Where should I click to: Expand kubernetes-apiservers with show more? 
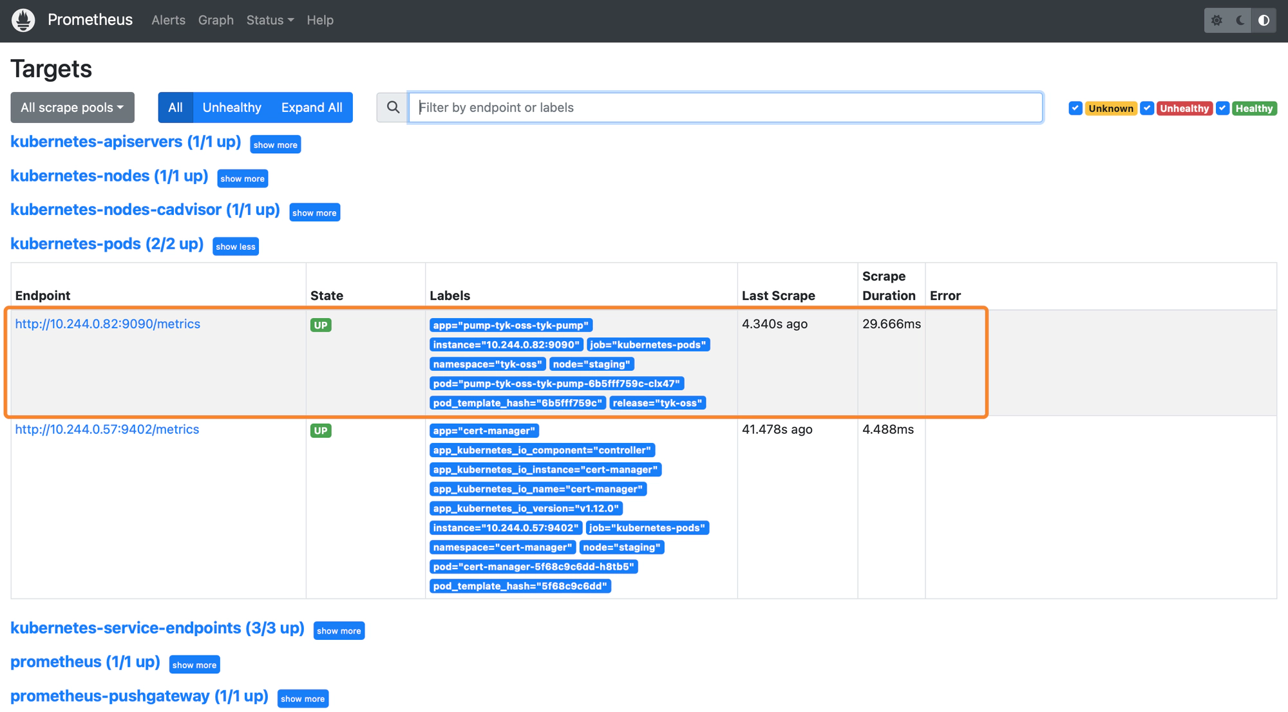click(275, 145)
